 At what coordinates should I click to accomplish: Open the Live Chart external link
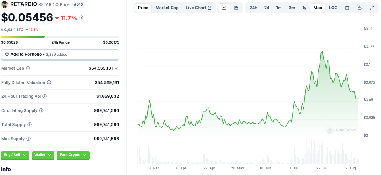coord(198,8)
